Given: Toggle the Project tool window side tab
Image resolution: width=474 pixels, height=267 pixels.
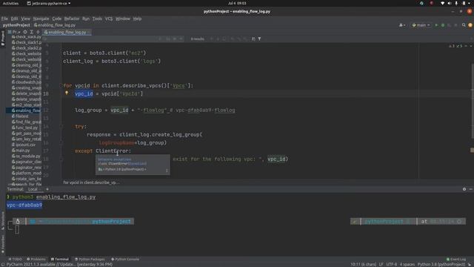Looking at the screenshot, I should point(3,38).
